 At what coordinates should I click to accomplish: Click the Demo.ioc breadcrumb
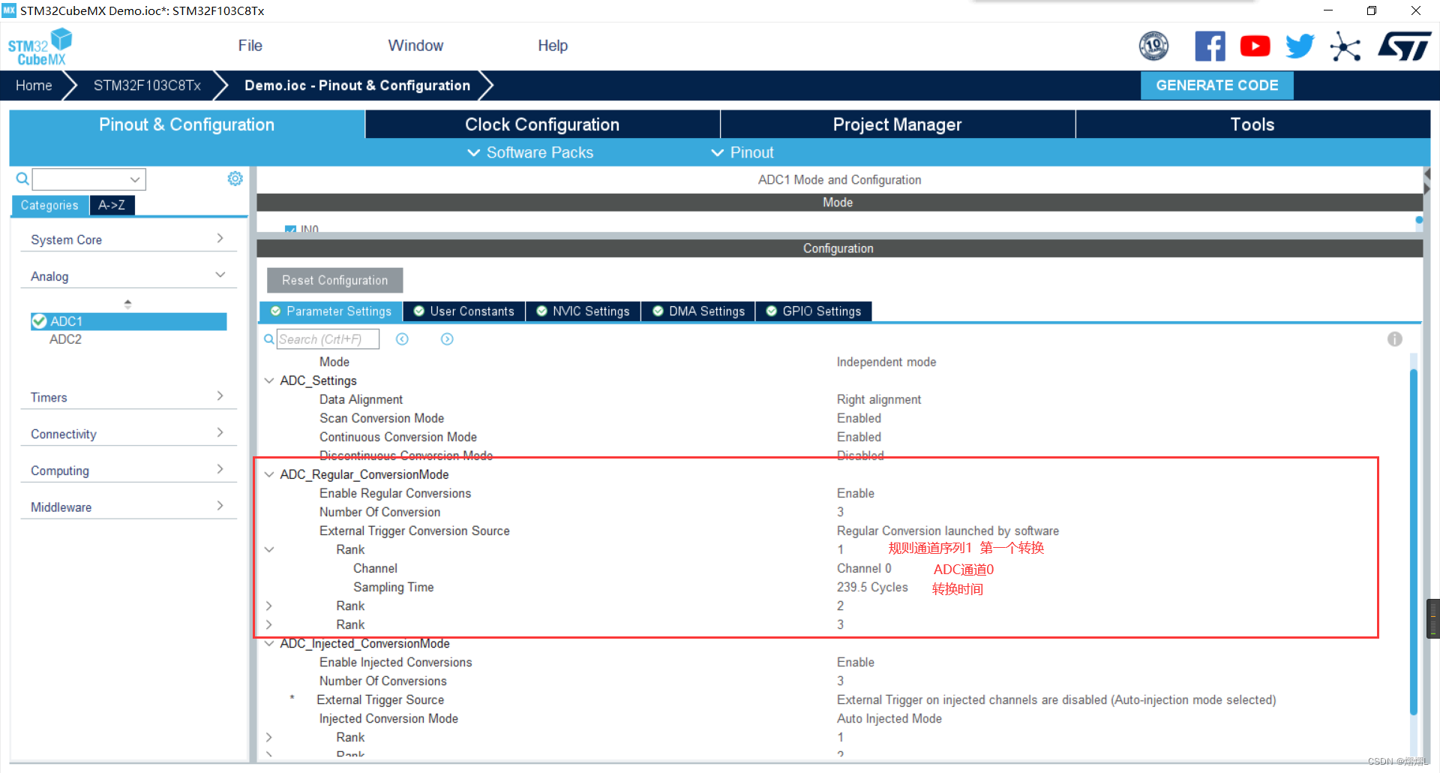click(x=357, y=86)
